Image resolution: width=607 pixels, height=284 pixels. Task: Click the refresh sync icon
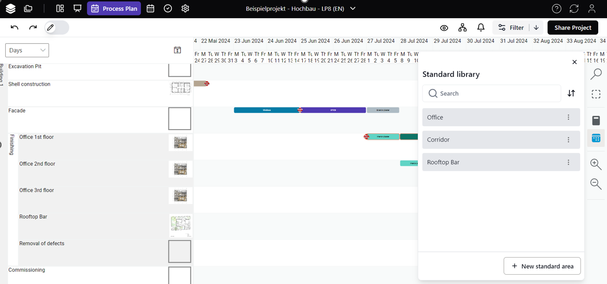(x=574, y=9)
